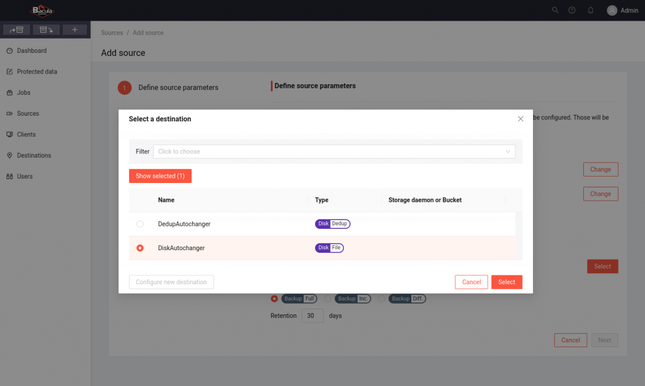Viewport: 645px width, 386px height.
Task: Select the DedupAutochanger radio button
Action: tap(140, 224)
